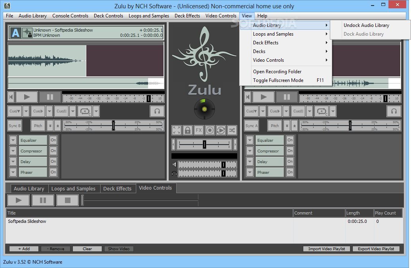Expand Deck A Phaser dropdown arrow
The width and height of the screenshot is (411, 268).
(x=13, y=172)
